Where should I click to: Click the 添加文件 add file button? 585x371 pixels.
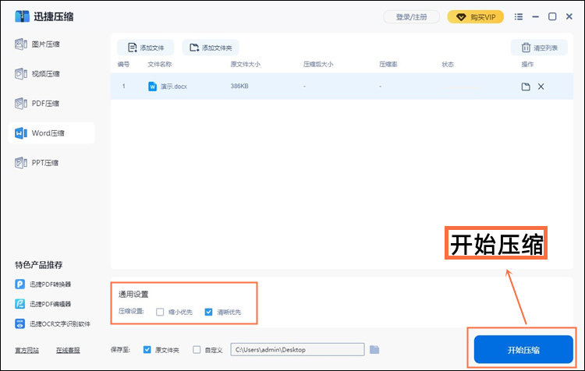pyautogui.click(x=146, y=48)
